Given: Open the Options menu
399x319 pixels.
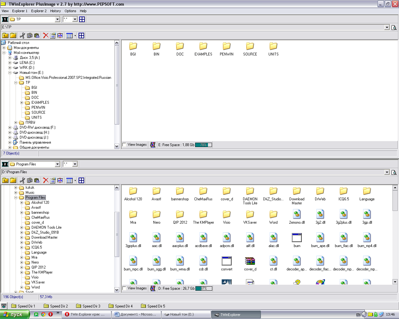Looking at the screenshot, I should [x=70, y=11].
